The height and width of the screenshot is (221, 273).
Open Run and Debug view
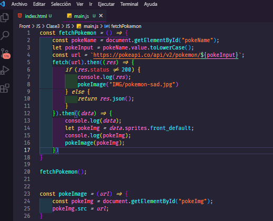[x=5, y=71]
